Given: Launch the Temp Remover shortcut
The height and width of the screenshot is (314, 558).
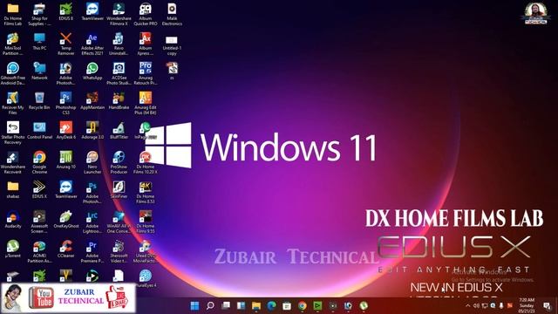Looking at the screenshot, I should 66,44.
